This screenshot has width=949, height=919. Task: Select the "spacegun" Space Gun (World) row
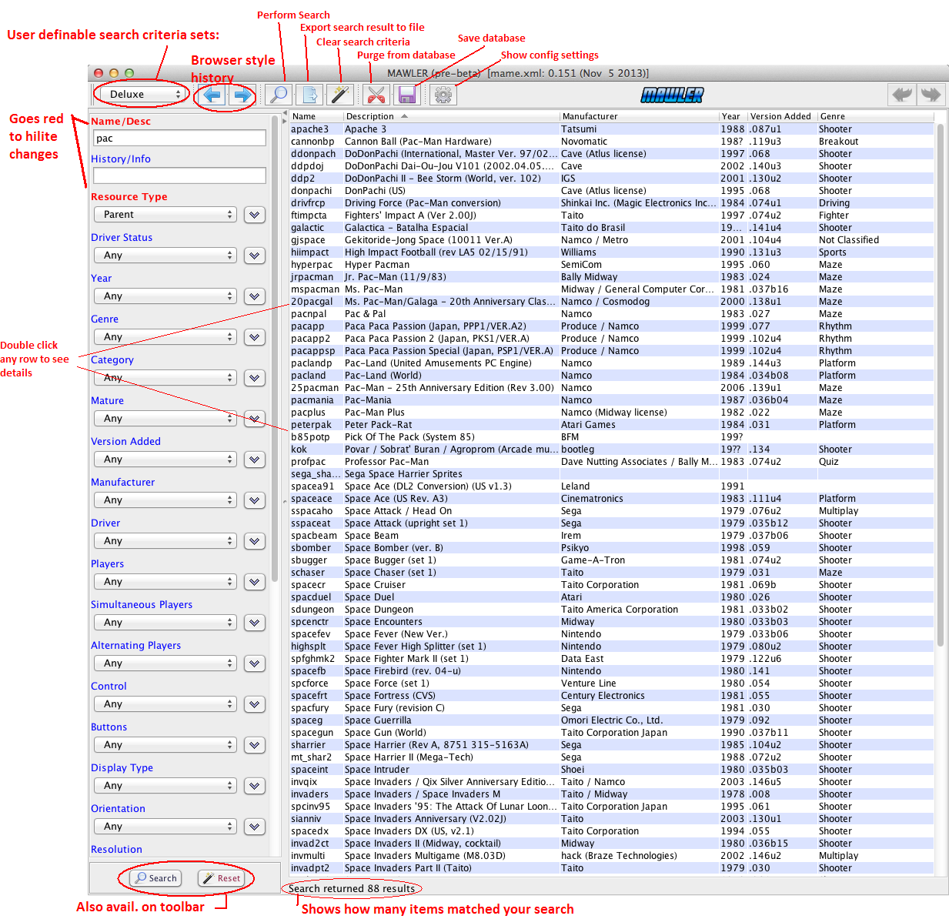(x=612, y=733)
